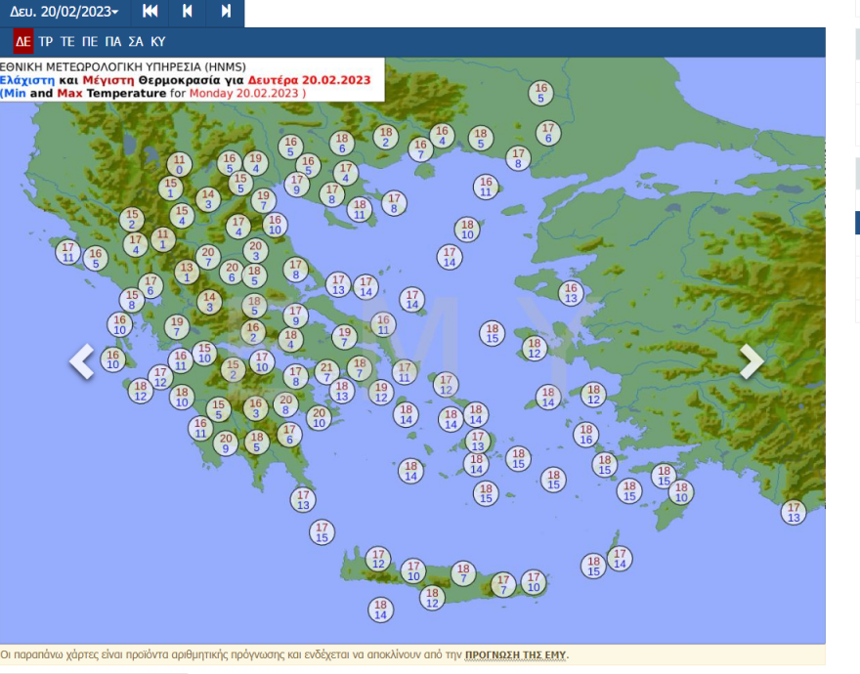Screen dimensions: 860x674
Task: Click the 18/14 marker south of Crete
Action: point(381,610)
